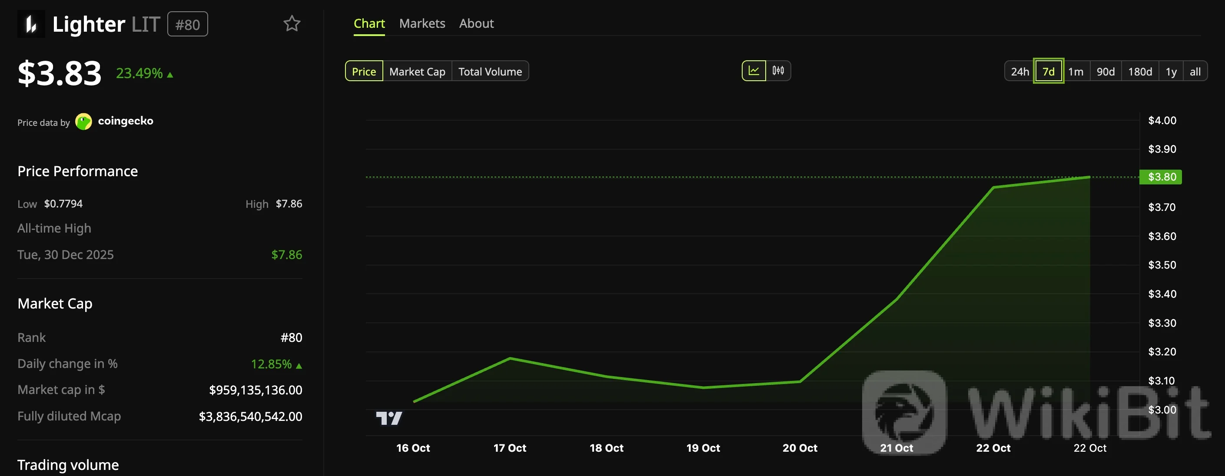This screenshot has height=476, width=1225.
Task: Click the $3,836,540,542.00 fully diluted value
Action: [x=250, y=417]
